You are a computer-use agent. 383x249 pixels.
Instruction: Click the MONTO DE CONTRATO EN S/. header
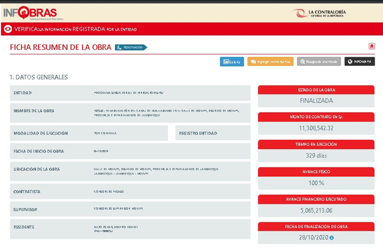pos(316,117)
